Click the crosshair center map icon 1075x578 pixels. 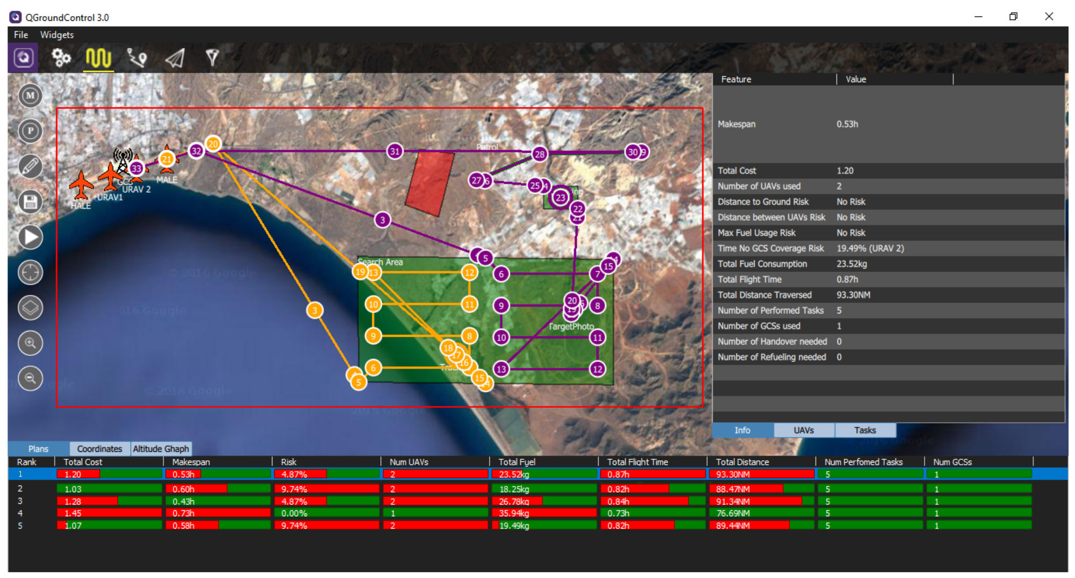(x=30, y=272)
